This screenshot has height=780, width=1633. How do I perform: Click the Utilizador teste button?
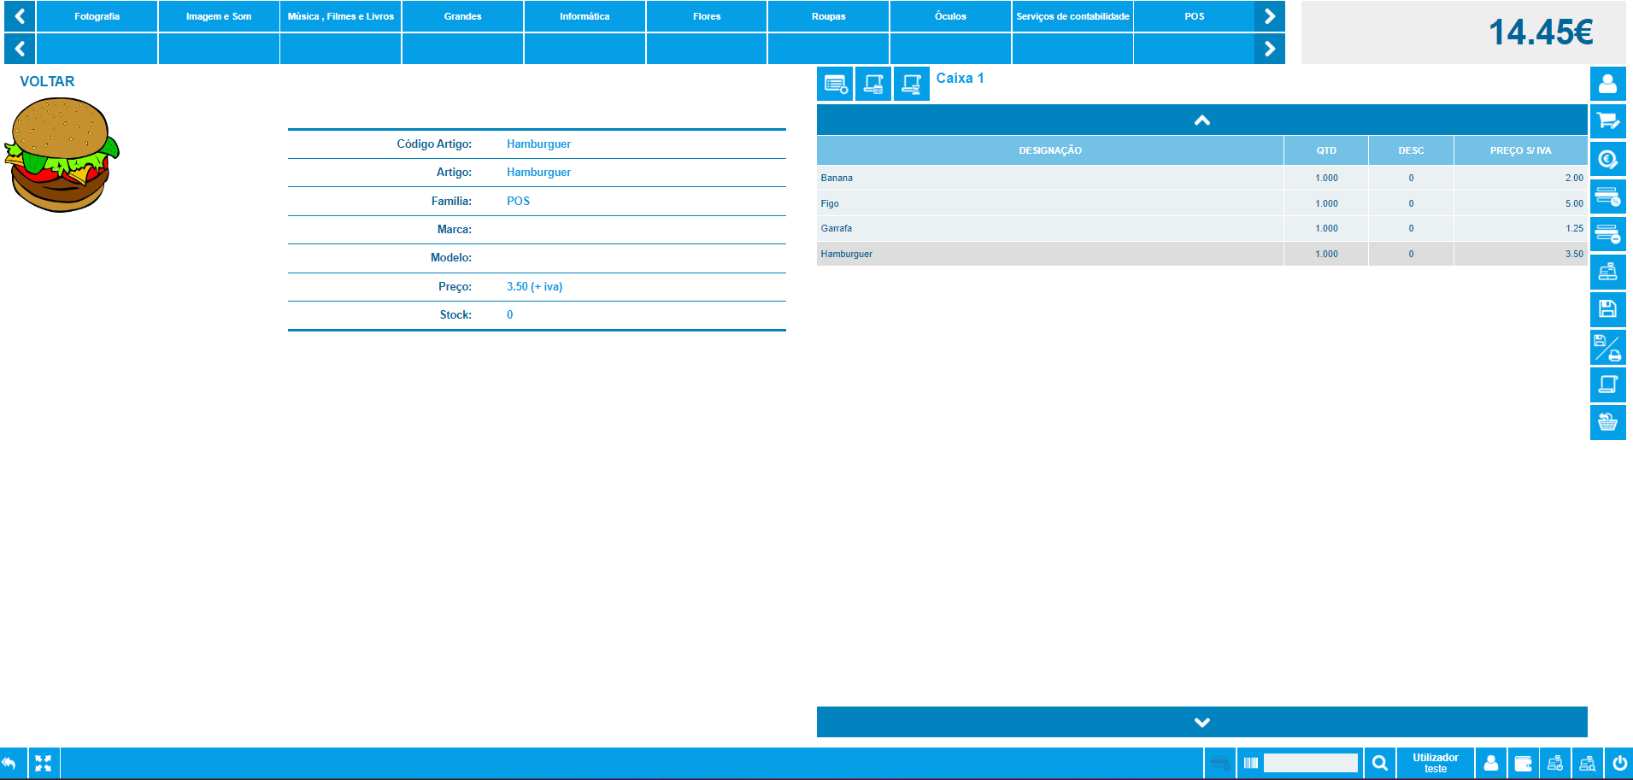[x=1436, y=763]
